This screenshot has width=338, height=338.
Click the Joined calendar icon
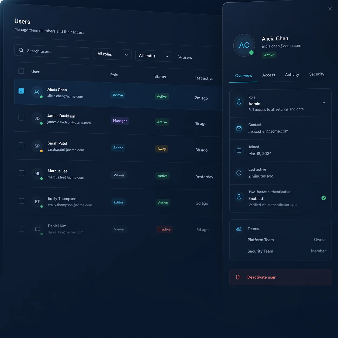239,150
